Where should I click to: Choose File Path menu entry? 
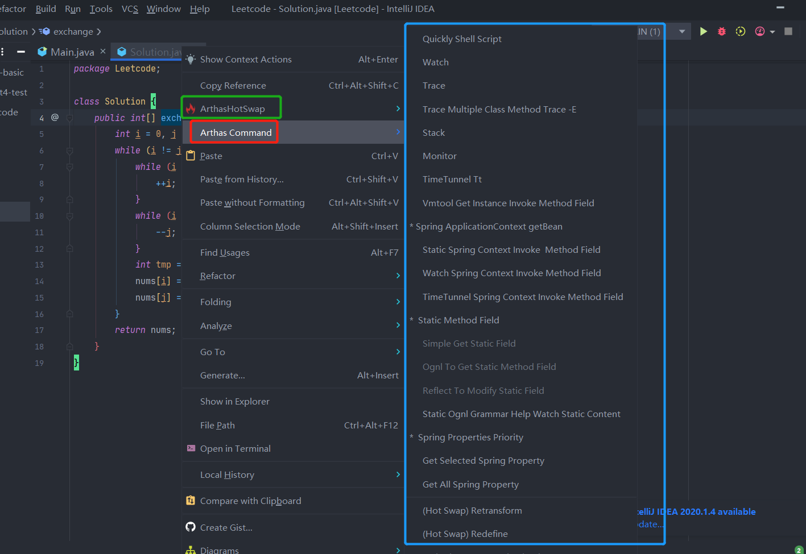click(x=293, y=425)
